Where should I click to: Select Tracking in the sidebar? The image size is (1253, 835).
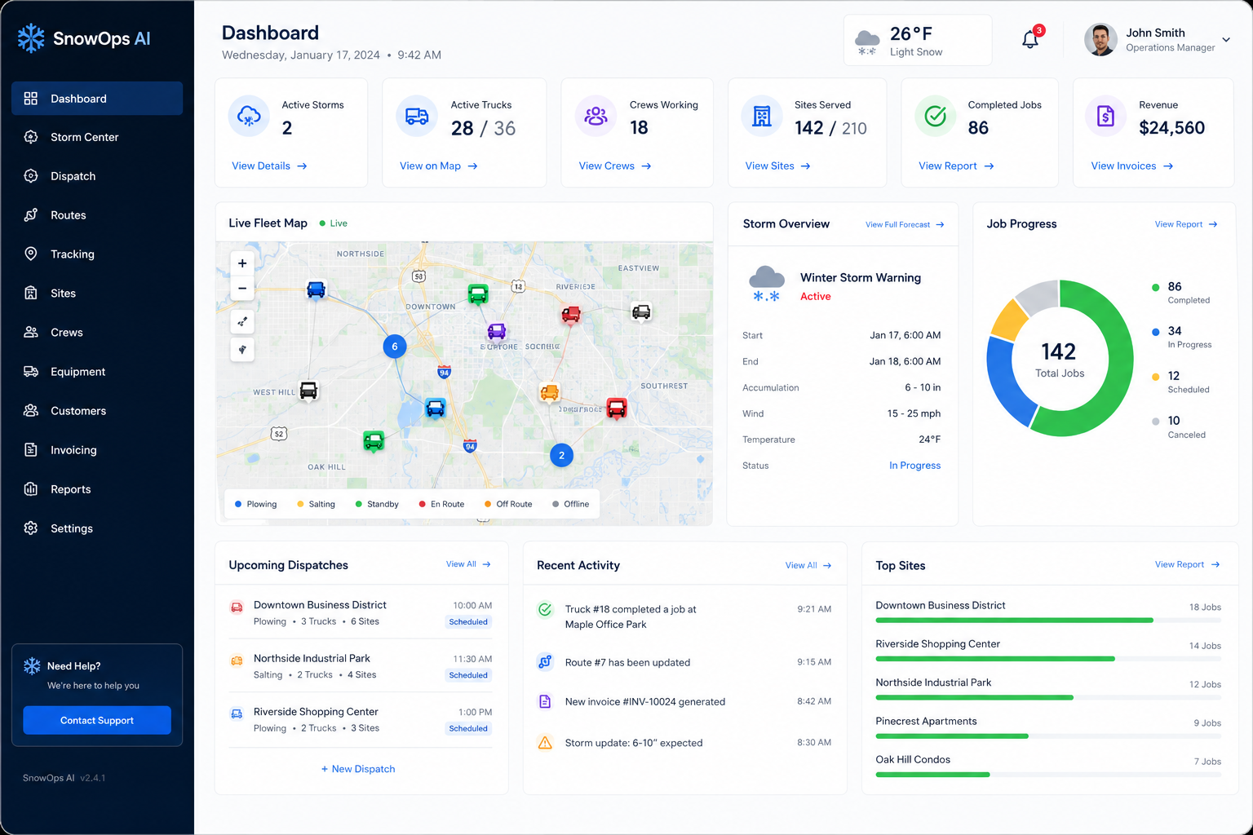pyautogui.click(x=97, y=254)
